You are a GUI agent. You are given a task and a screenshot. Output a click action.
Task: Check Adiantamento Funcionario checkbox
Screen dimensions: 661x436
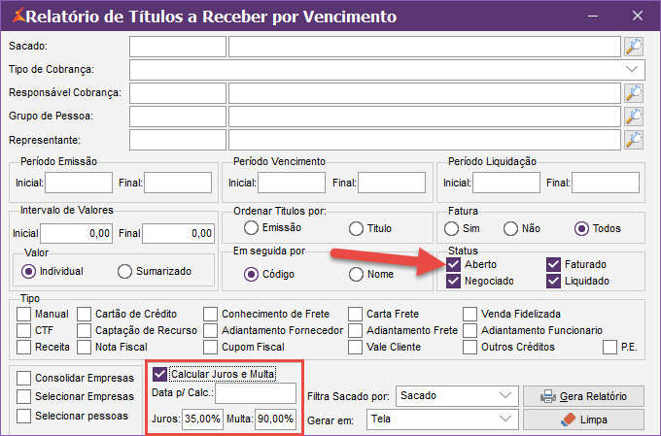click(470, 331)
